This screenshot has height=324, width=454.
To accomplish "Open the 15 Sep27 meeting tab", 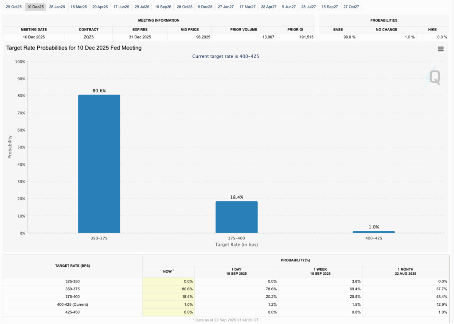I will point(329,7).
